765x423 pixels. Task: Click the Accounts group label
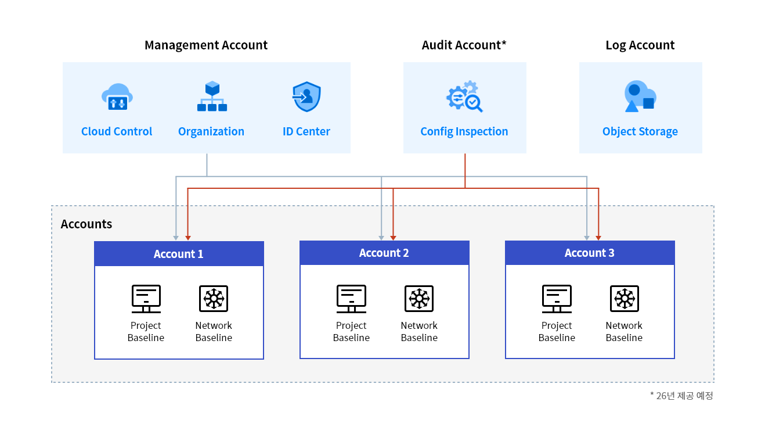pyautogui.click(x=86, y=224)
